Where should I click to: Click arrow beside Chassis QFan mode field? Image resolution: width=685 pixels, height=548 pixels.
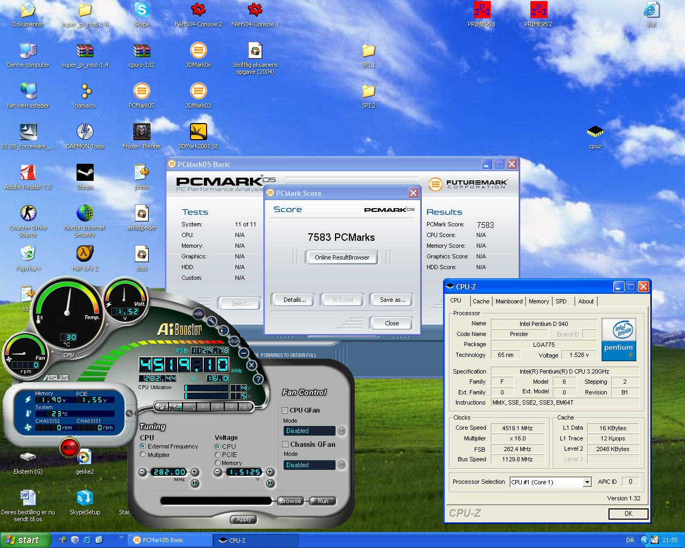pos(341,465)
